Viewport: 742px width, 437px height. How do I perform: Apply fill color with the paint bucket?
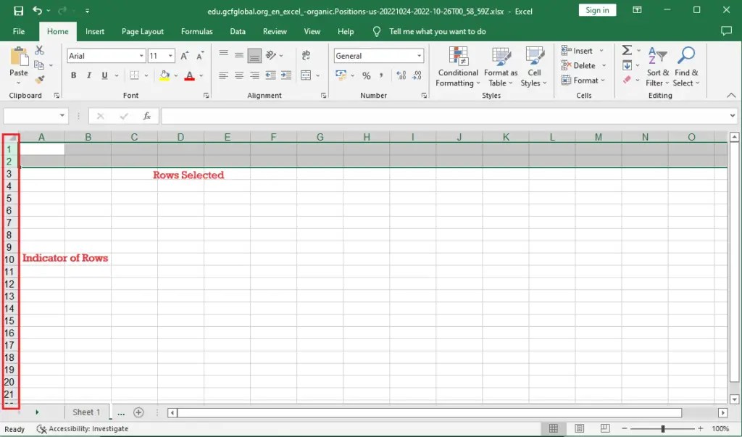164,75
